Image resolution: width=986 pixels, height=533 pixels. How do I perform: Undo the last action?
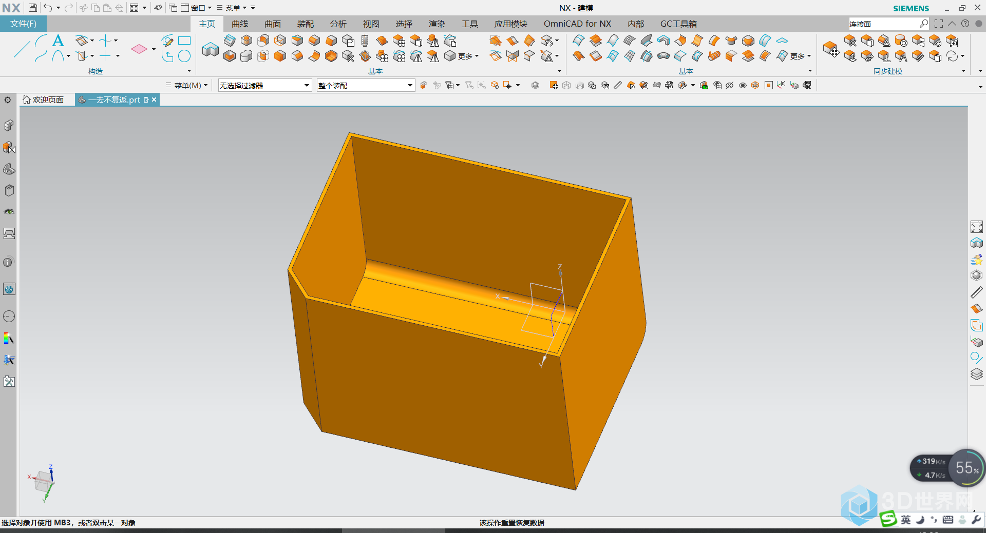click(x=48, y=8)
